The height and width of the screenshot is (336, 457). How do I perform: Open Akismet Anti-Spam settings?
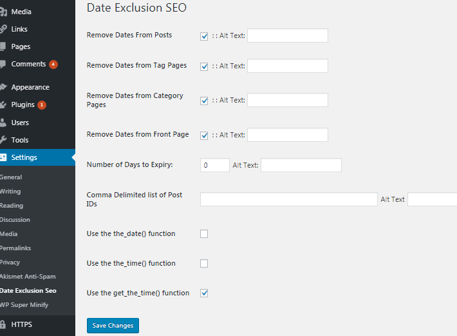click(28, 277)
